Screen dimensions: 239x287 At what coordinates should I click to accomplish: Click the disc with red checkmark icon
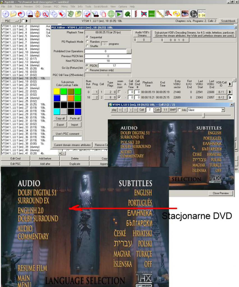tap(87, 14)
